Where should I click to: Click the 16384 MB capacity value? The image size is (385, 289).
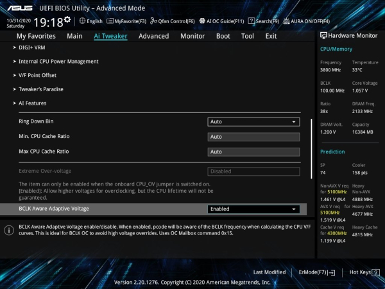[x=363, y=132]
